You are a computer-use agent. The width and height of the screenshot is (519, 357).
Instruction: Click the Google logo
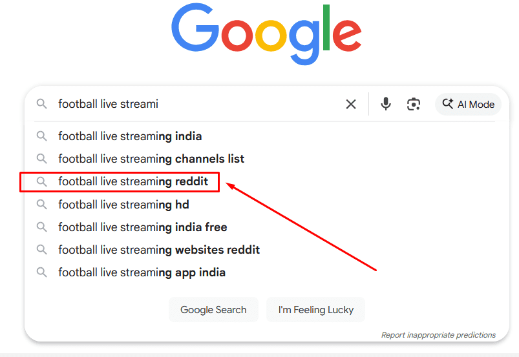click(x=266, y=34)
